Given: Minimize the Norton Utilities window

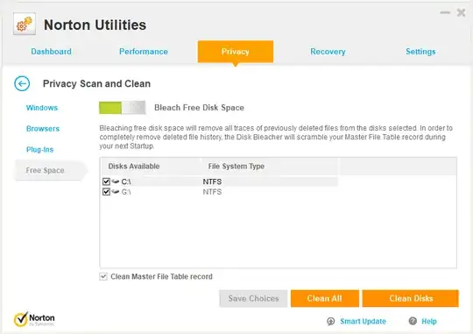Looking at the screenshot, I should [445, 12].
